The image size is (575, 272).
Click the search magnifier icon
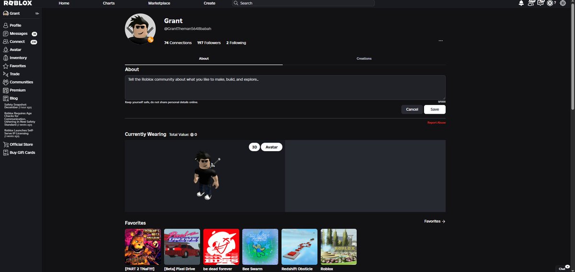click(x=236, y=3)
